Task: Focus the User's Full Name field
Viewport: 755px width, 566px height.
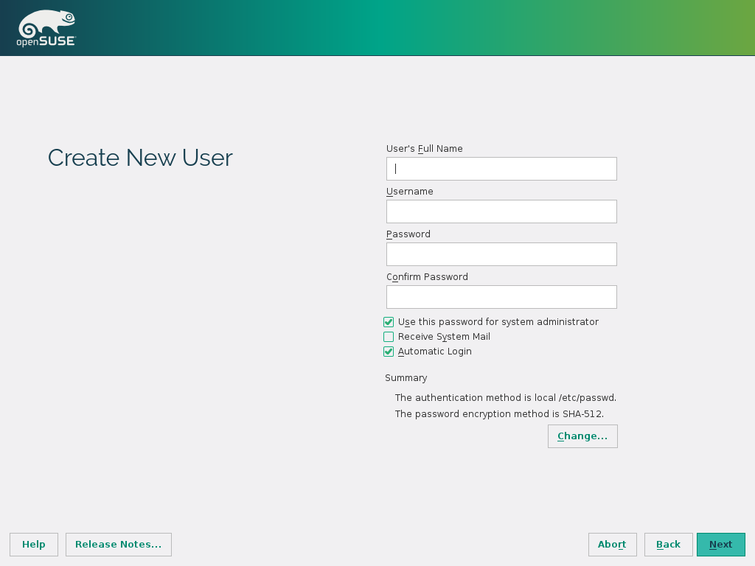Action: (x=501, y=169)
